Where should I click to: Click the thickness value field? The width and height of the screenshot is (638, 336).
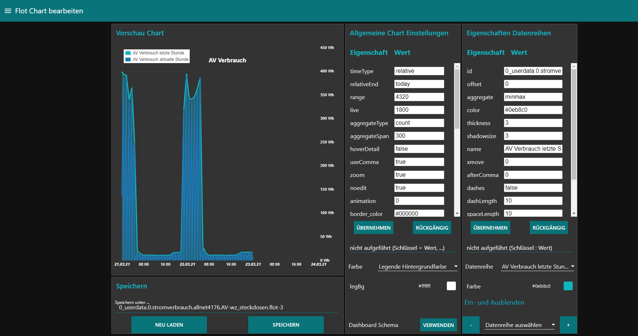pos(533,123)
